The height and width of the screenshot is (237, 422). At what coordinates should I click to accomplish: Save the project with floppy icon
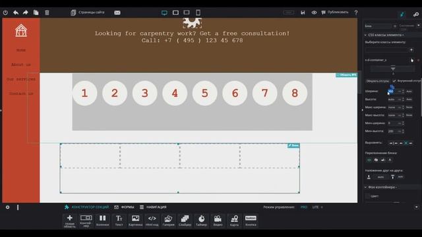[303, 13]
